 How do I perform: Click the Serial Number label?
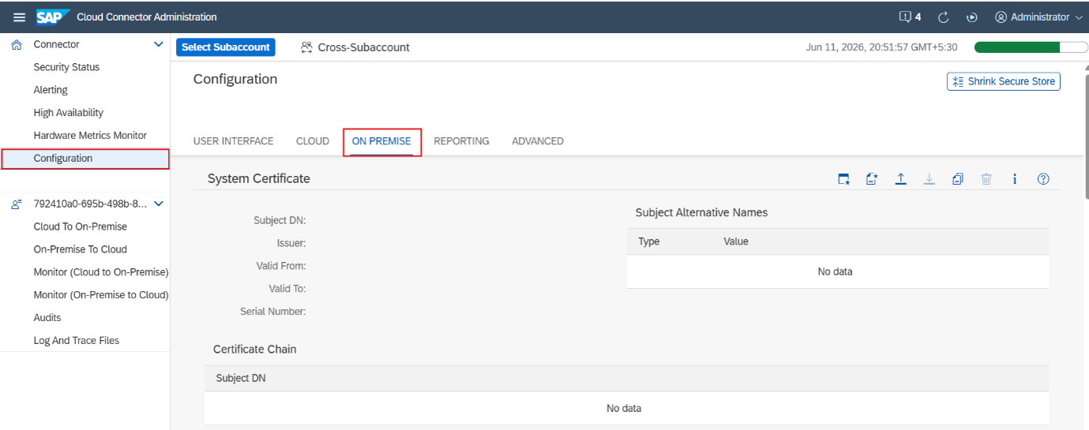click(x=273, y=312)
